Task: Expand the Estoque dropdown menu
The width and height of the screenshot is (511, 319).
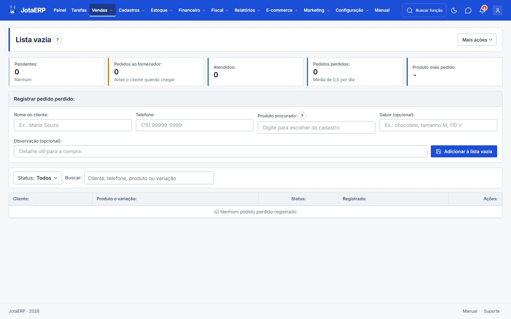Action: (x=162, y=10)
